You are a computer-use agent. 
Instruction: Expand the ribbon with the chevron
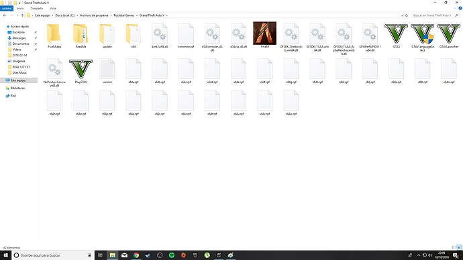tap(455, 8)
